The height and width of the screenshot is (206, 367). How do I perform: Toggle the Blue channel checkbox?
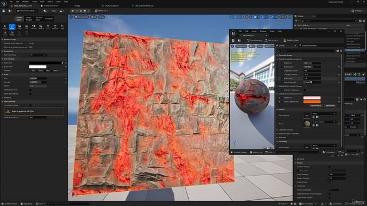coord(45,70)
